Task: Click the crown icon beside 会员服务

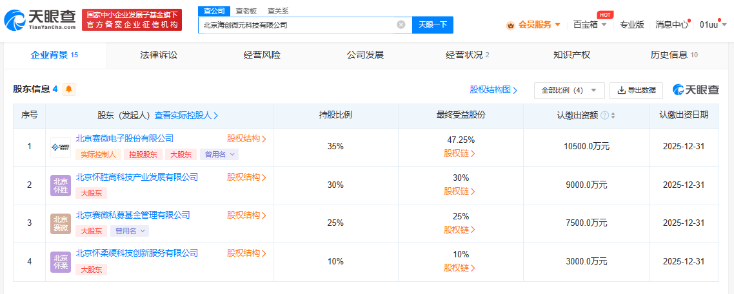Action: (x=511, y=24)
